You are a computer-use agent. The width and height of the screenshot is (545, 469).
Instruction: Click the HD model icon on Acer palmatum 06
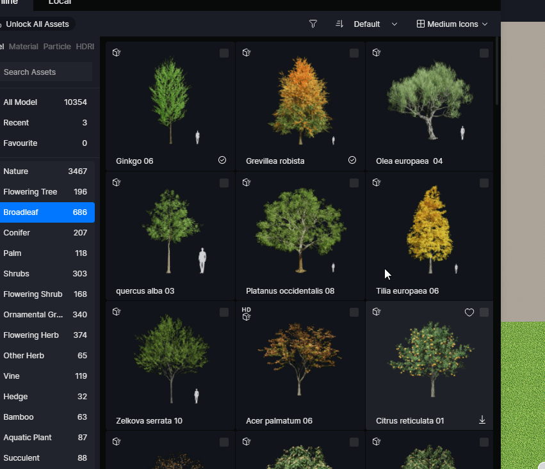(x=247, y=314)
